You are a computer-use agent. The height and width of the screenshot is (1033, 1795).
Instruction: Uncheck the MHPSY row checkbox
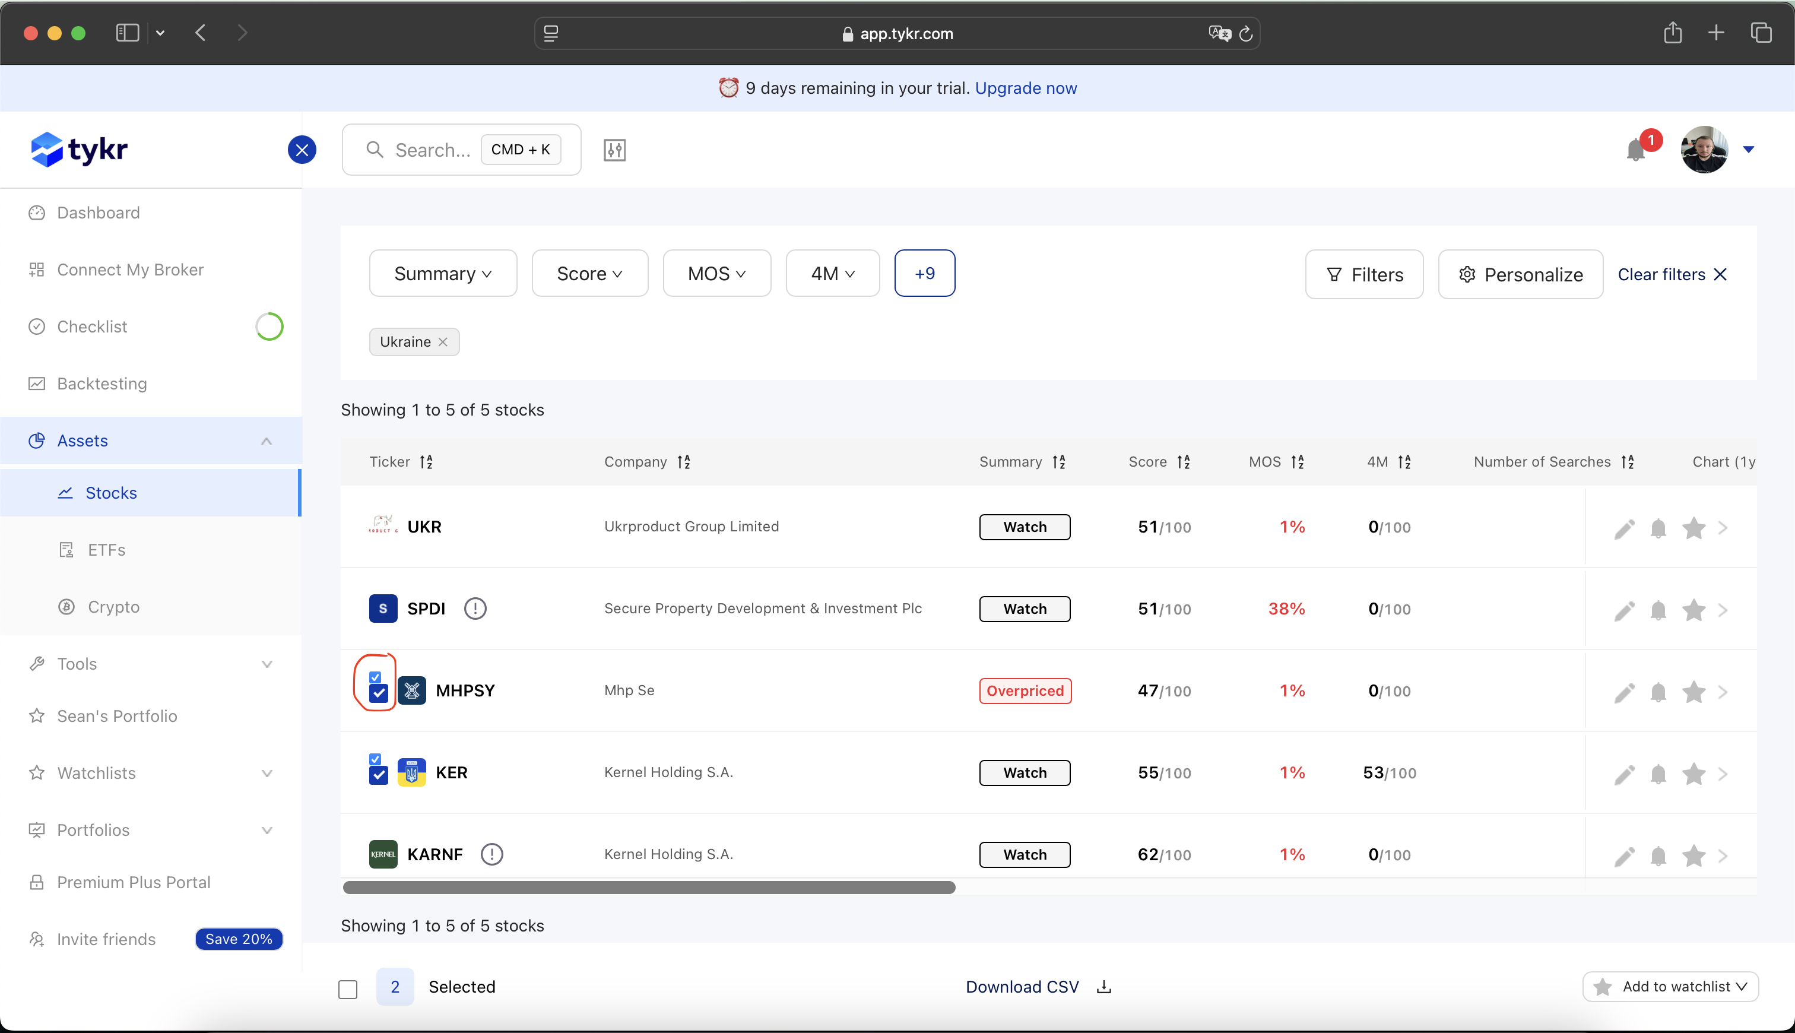coord(379,693)
